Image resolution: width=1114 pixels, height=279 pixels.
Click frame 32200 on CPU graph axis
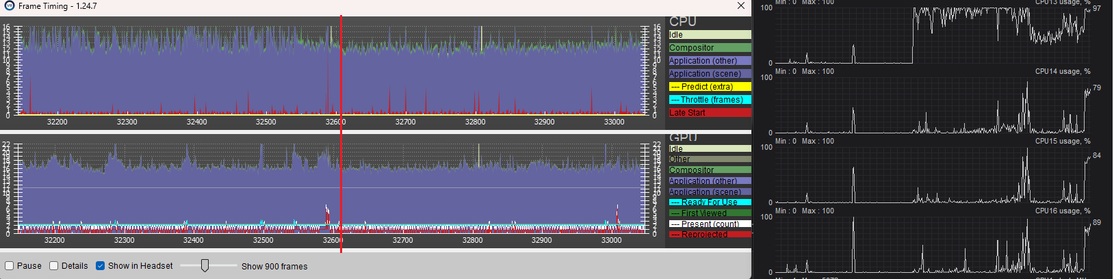click(57, 122)
